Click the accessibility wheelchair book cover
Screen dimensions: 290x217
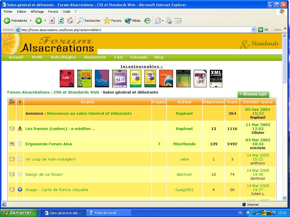point(120,79)
